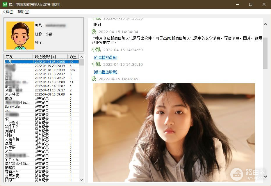Image resolution: width=271 pixels, height=186 pixels.
Task: Click the app logo icon in title bar
Action: [x=5, y=4]
